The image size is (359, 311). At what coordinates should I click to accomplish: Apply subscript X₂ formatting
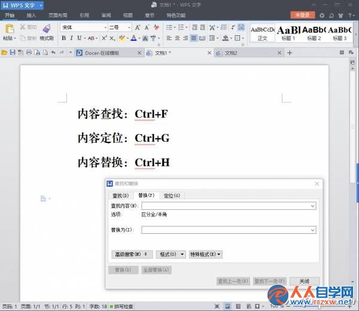(x=112, y=38)
